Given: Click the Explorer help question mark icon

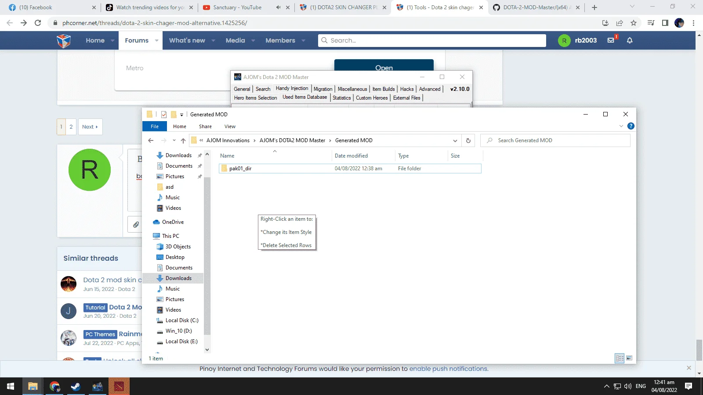Looking at the screenshot, I should (631, 126).
